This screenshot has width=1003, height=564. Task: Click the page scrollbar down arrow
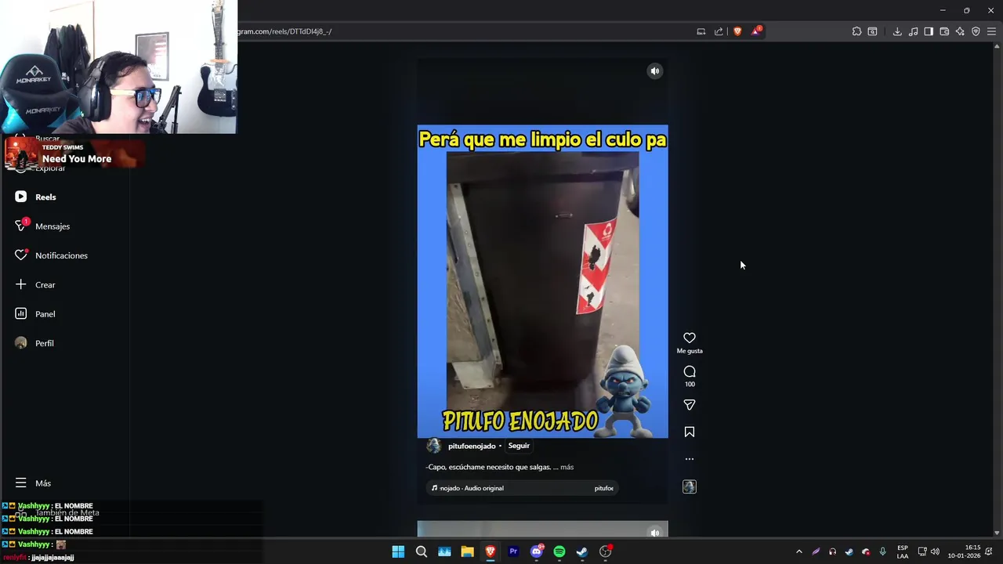pos(997,533)
